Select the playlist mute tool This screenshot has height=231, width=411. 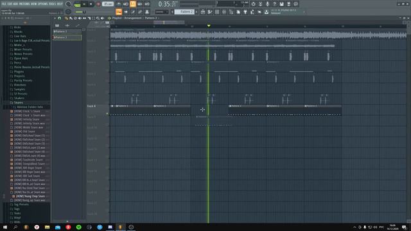[80, 18]
